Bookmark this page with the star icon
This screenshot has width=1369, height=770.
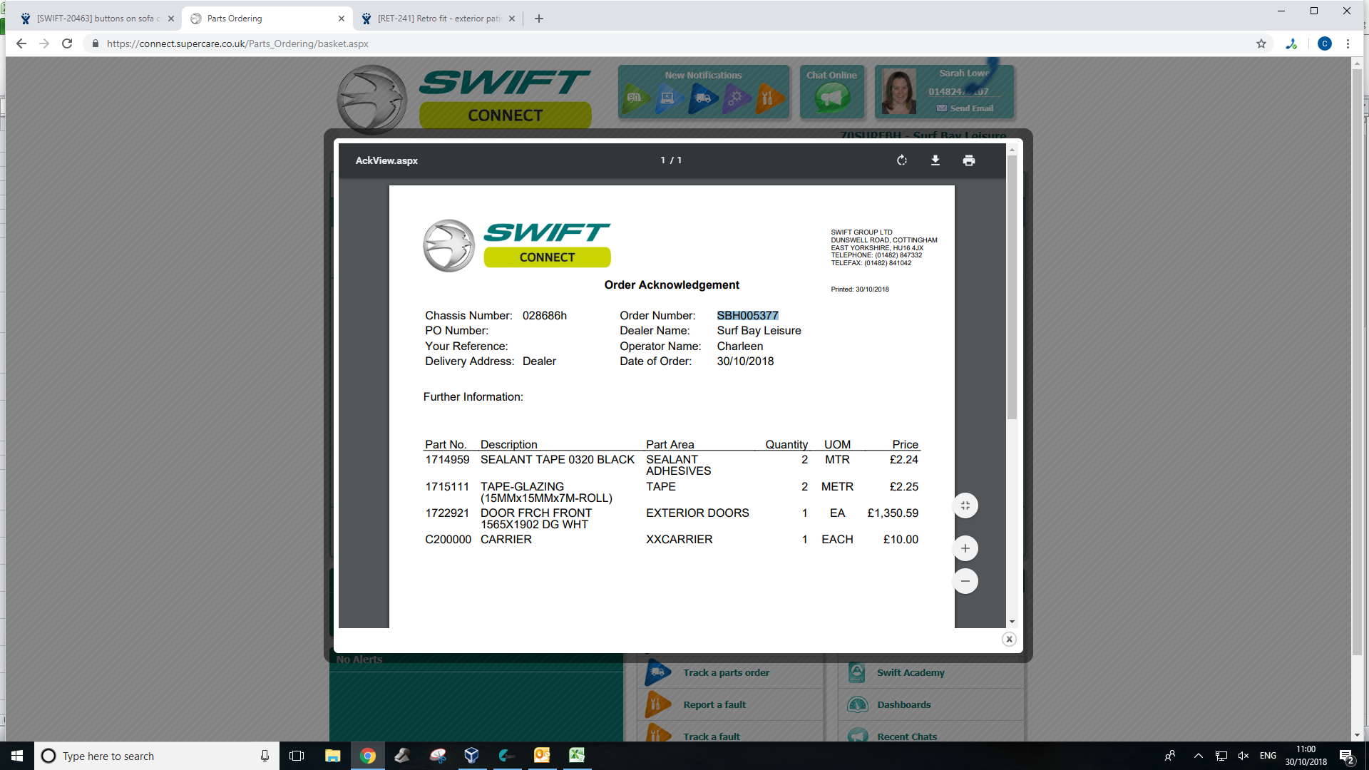[x=1261, y=43]
